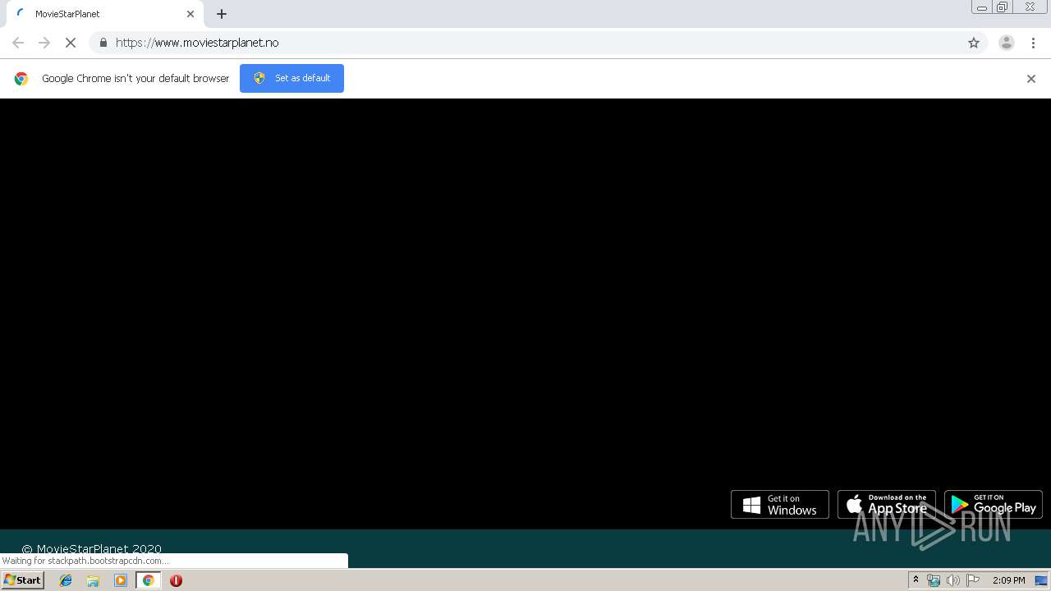
Task: Show hidden system tray icons
Action: [916, 580]
